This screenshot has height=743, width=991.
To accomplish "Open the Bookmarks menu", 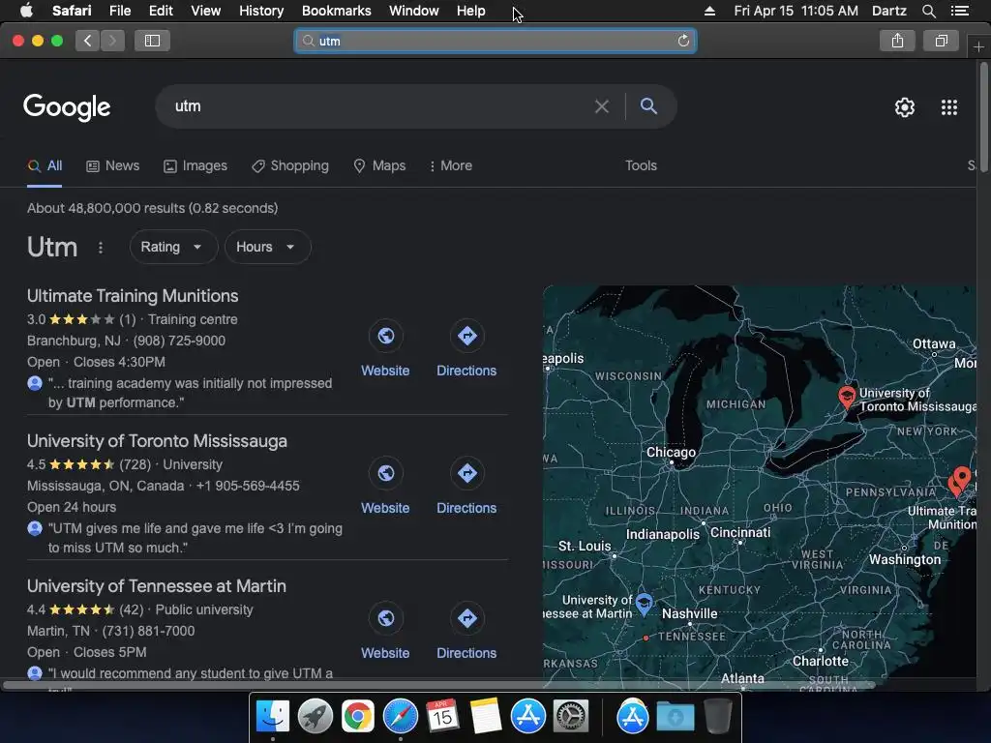I will click(x=336, y=11).
